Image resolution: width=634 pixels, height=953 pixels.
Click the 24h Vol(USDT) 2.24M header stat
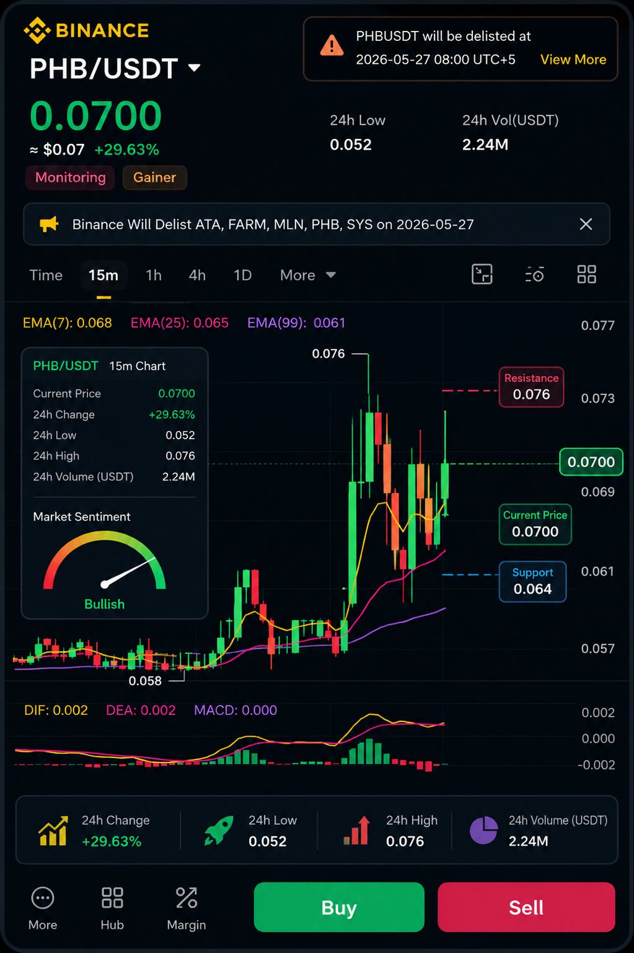pos(511,132)
